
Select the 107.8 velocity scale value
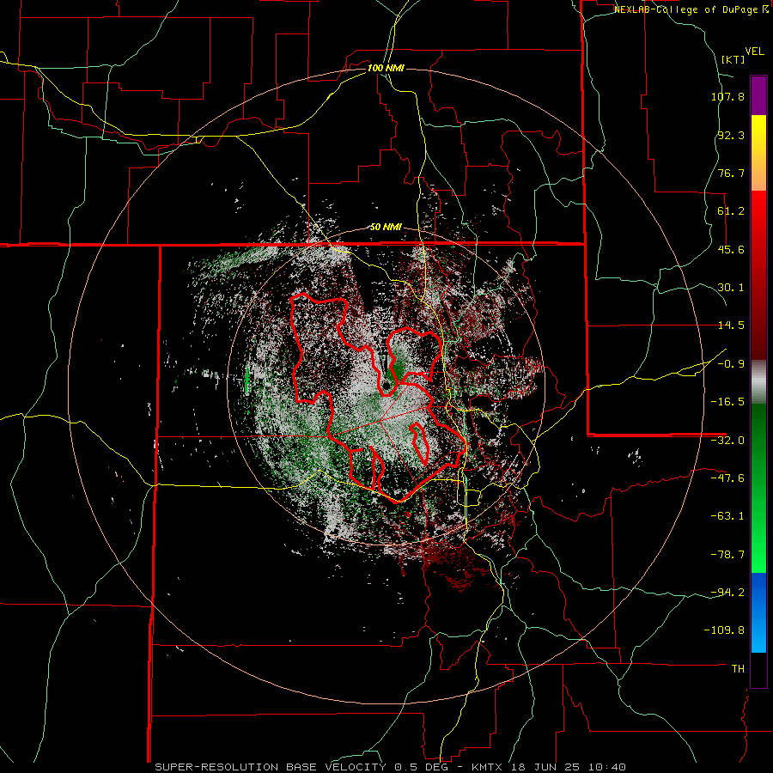[727, 96]
